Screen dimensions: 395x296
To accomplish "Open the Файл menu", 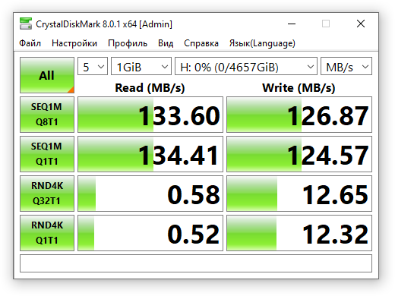I will click(x=30, y=43).
